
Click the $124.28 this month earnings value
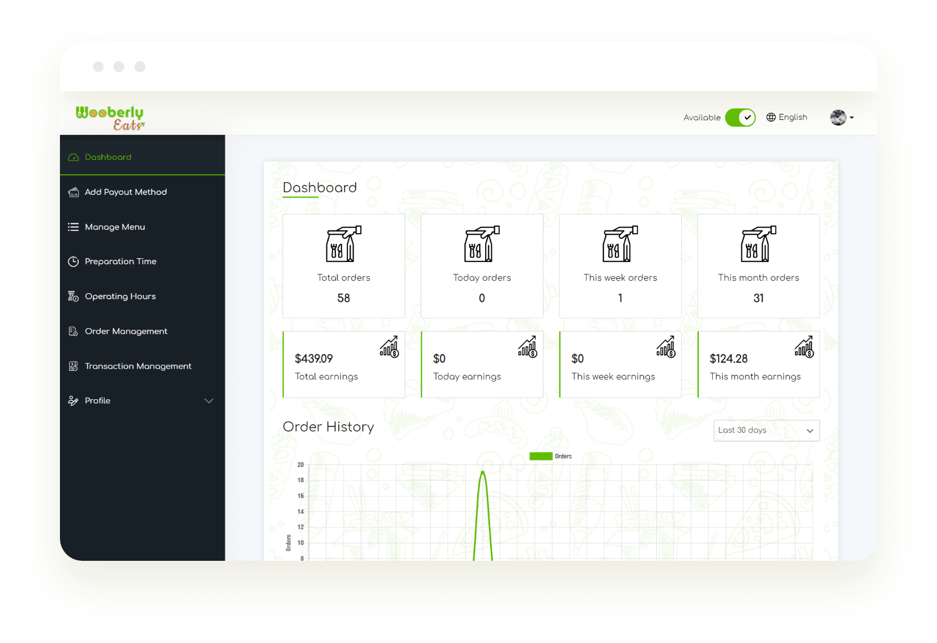click(728, 359)
